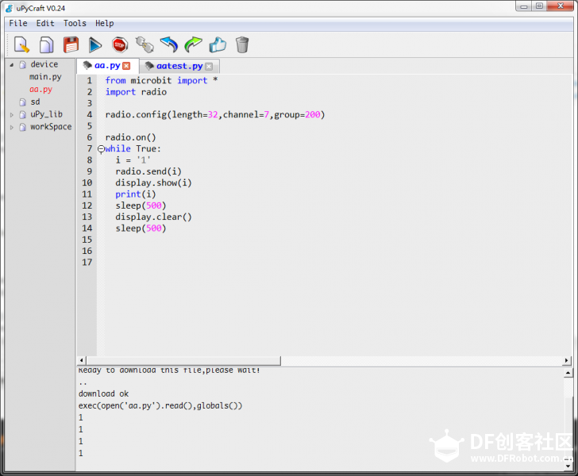Open the Tools menu
The image size is (578, 476).
point(75,23)
